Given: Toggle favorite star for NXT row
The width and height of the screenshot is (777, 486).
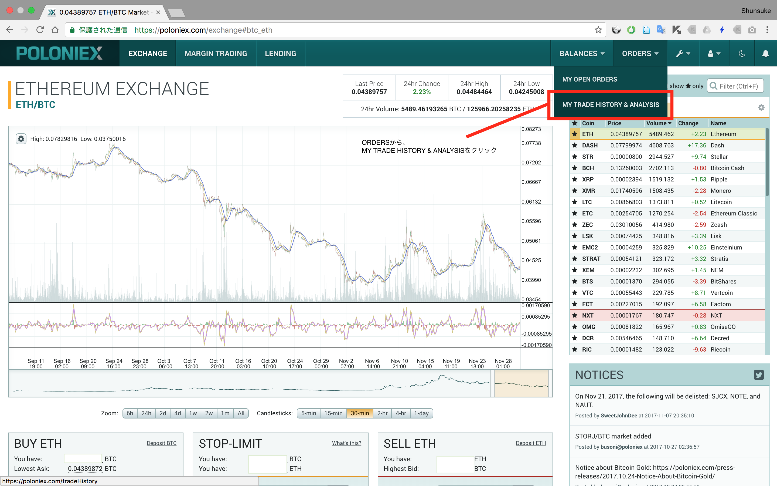Looking at the screenshot, I should point(575,315).
